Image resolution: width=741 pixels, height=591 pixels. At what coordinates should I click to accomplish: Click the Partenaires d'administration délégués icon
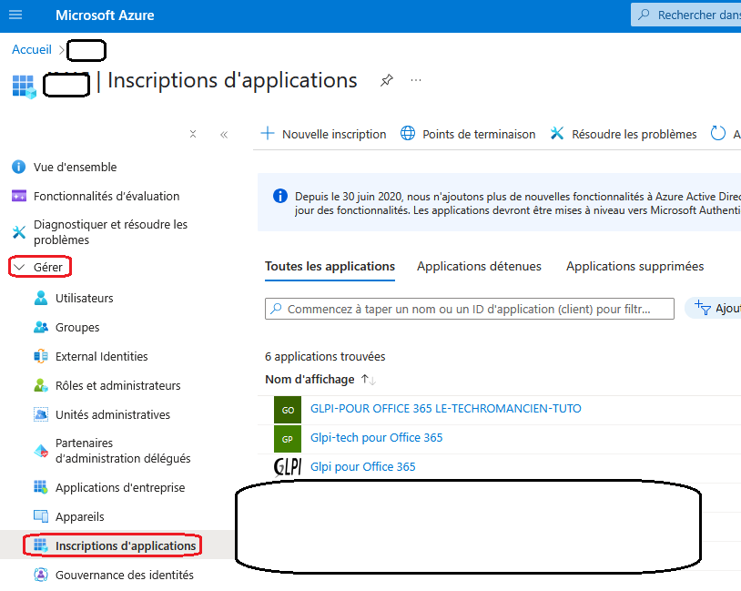tap(41, 451)
